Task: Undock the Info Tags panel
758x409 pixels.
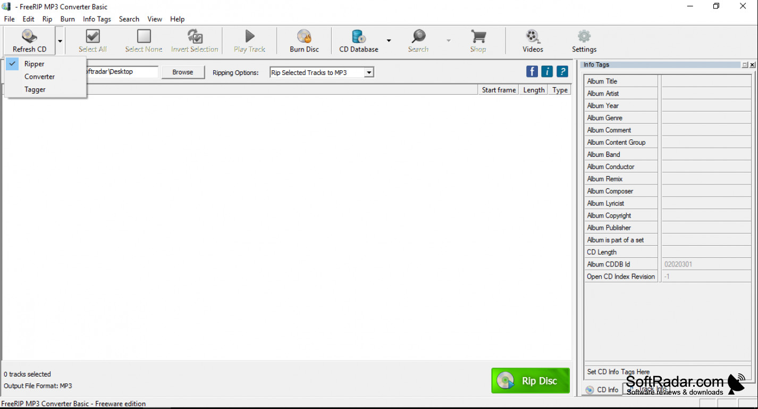Action: point(745,65)
